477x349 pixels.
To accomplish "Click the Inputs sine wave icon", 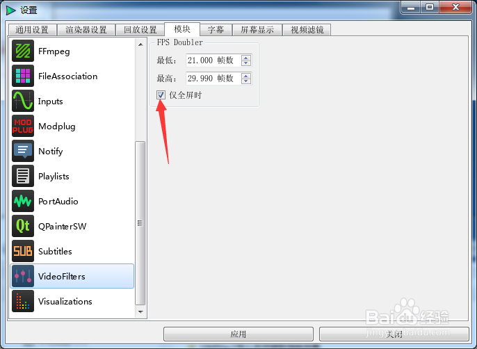I will (x=23, y=101).
